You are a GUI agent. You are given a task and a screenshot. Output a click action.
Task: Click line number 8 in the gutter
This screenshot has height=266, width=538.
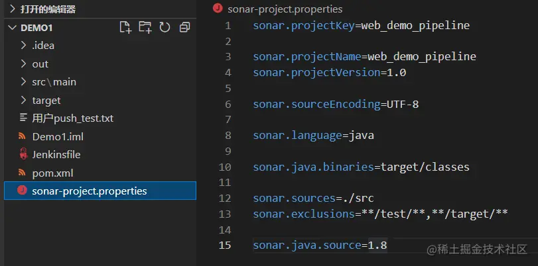(228, 136)
